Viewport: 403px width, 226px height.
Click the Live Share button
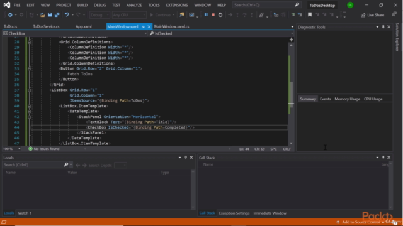[372, 15]
